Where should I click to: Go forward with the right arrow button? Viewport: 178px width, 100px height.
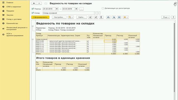[39, 3]
